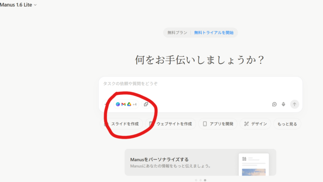Image resolution: width=323 pixels, height=182 pixels.
Task: Select the スライドを作成 suggestion
Action: (121, 124)
